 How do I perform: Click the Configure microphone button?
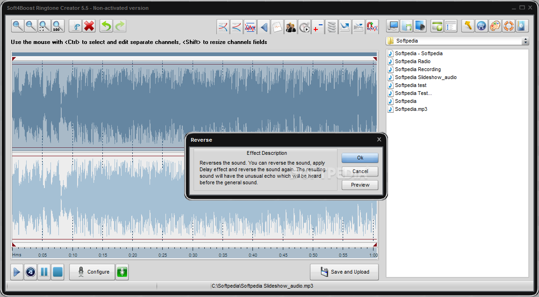pos(92,272)
